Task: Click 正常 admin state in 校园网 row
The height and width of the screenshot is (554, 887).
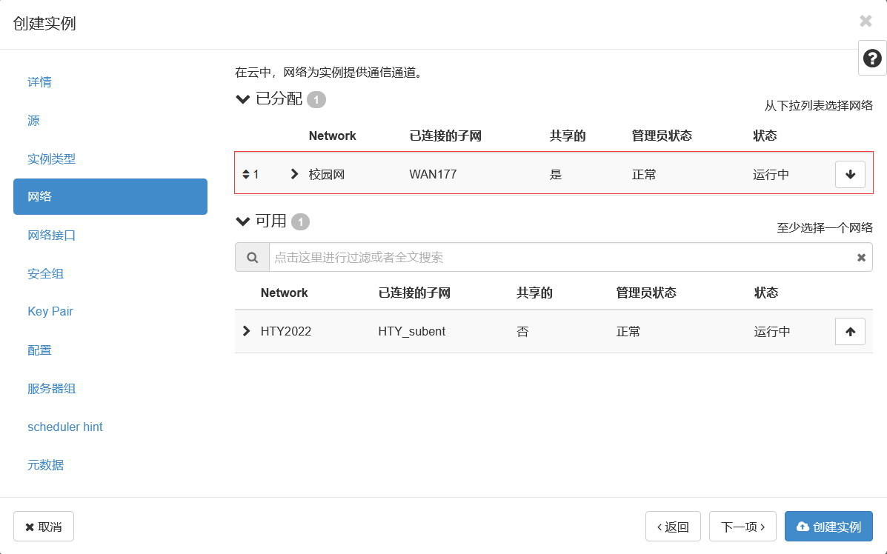Action: [x=644, y=174]
